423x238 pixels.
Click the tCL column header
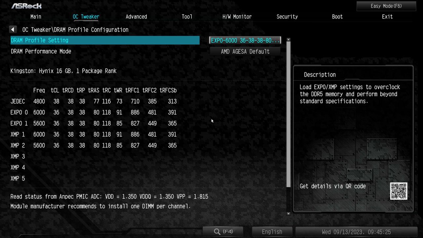55,90
